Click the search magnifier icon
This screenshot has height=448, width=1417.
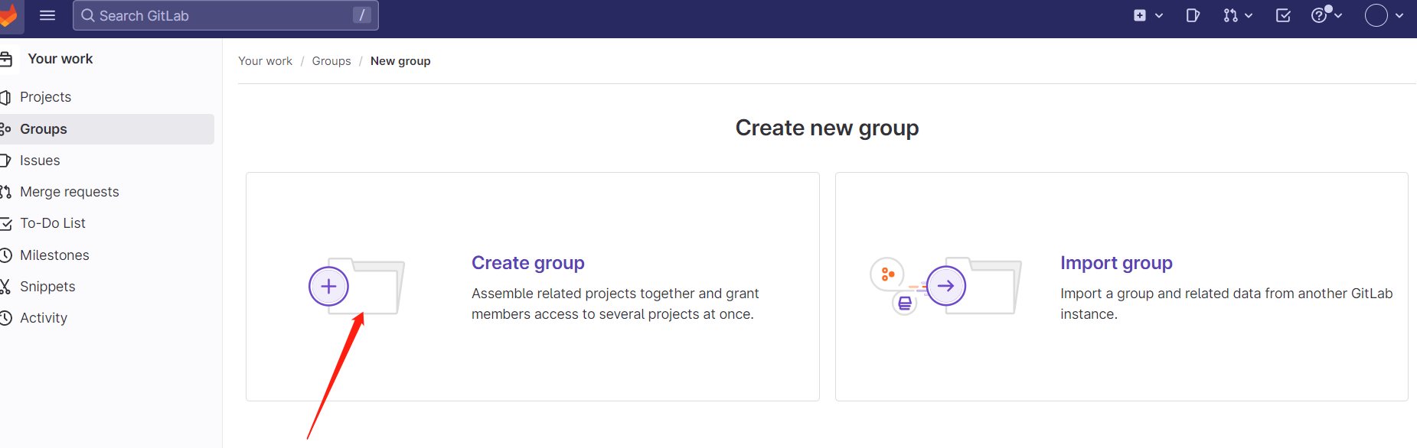(x=88, y=15)
